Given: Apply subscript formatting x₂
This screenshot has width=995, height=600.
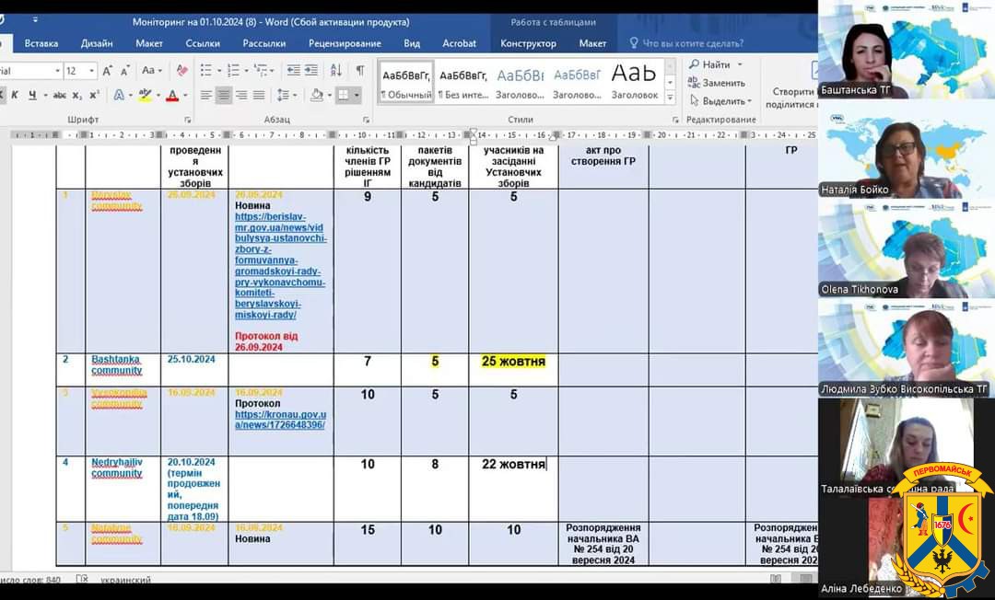Looking at the screenshot, I should (76, 95).
